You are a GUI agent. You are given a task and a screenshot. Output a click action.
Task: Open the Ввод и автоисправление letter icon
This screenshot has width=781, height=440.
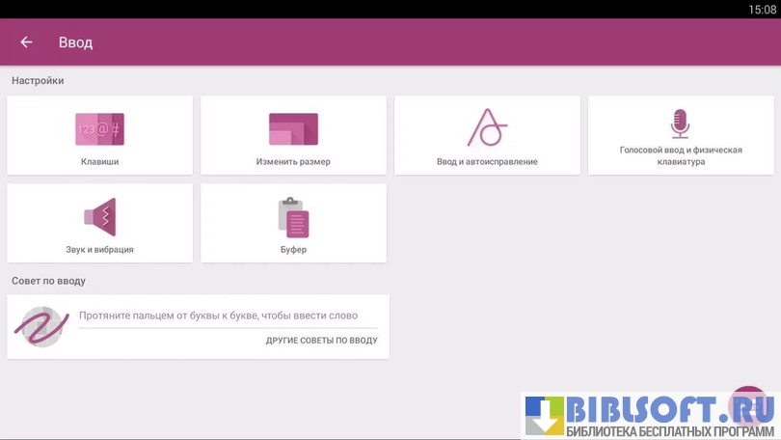pos(487,127)
